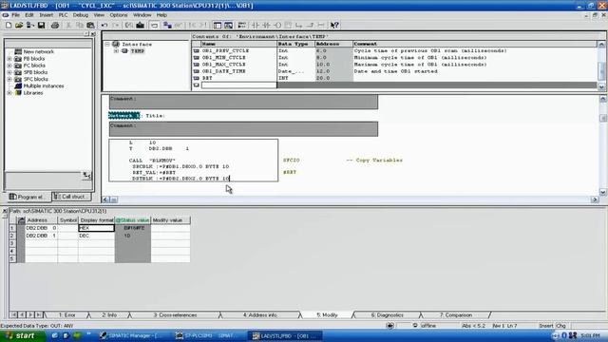Viewport: 608px width, 342px height.
Task: Open the 6: Diagnostics tab
Action: 387,315
